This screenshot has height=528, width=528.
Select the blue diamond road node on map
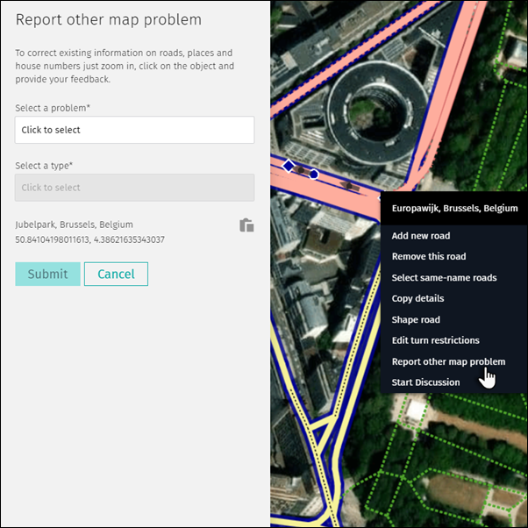[289, 166]
